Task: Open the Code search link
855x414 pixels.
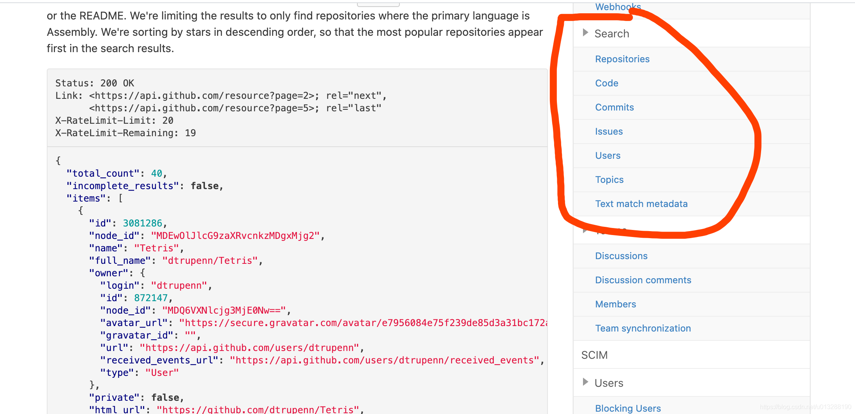Action: click(x=606, y=83)
